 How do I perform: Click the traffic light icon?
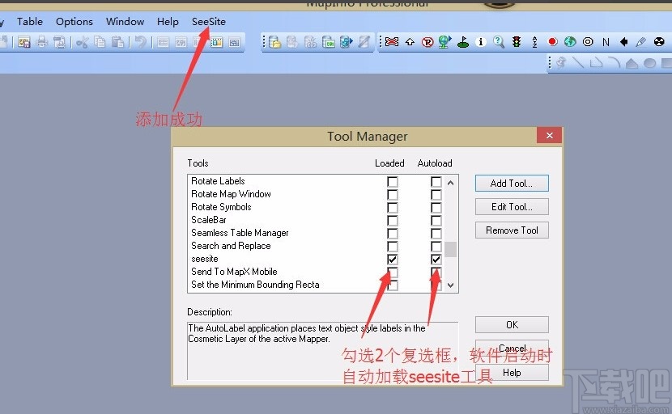[517, 41]
